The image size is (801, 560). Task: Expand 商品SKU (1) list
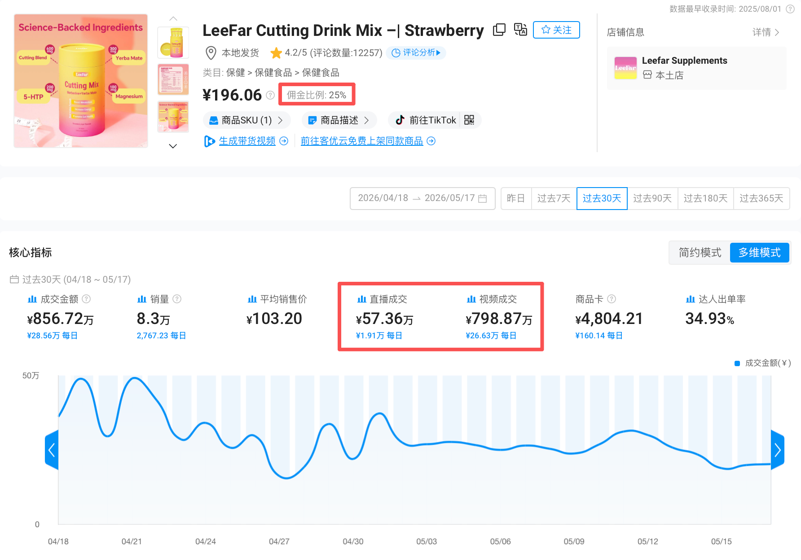click(246, 120)
